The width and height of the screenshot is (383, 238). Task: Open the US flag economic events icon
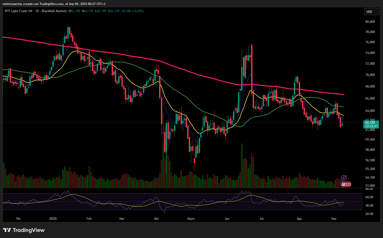(343, 184)
